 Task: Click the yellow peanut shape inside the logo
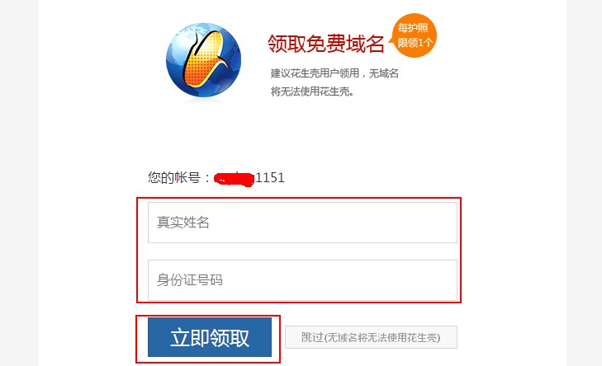[x=203, y=59]
